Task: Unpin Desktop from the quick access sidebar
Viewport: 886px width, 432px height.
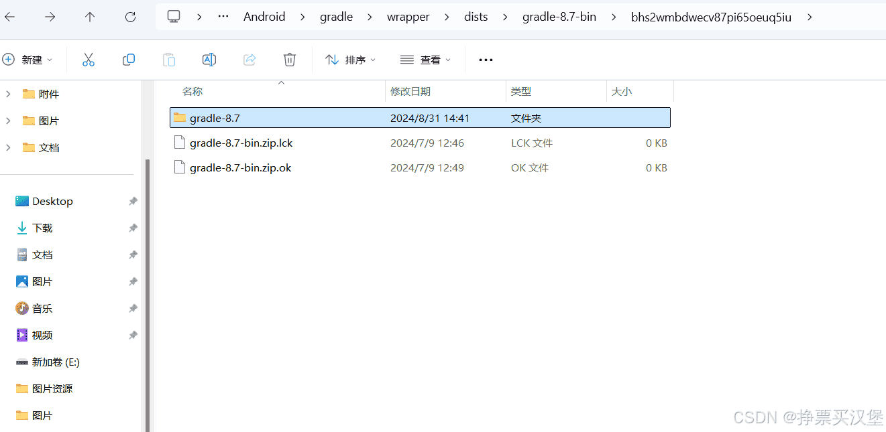Action: tap(132, 200)
